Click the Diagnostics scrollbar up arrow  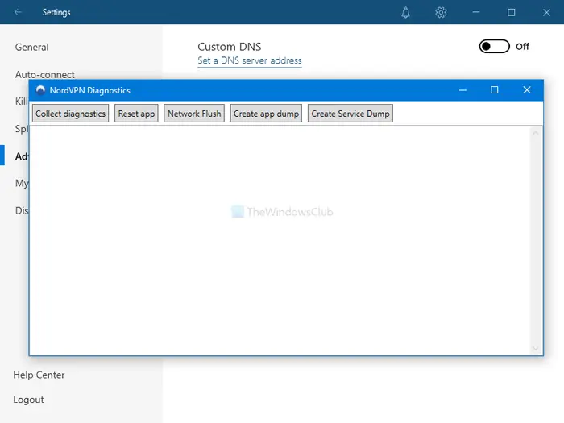coord(536,133)
